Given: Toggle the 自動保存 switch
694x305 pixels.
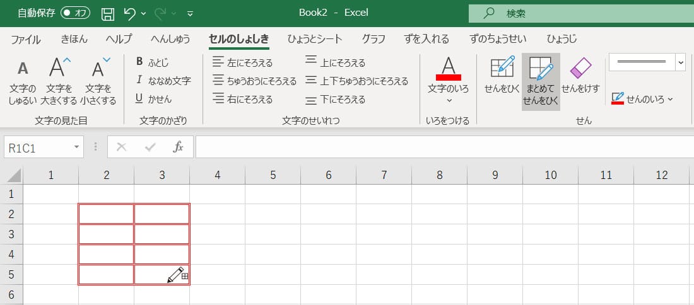Looking at the screenshot, I should 75,13.
